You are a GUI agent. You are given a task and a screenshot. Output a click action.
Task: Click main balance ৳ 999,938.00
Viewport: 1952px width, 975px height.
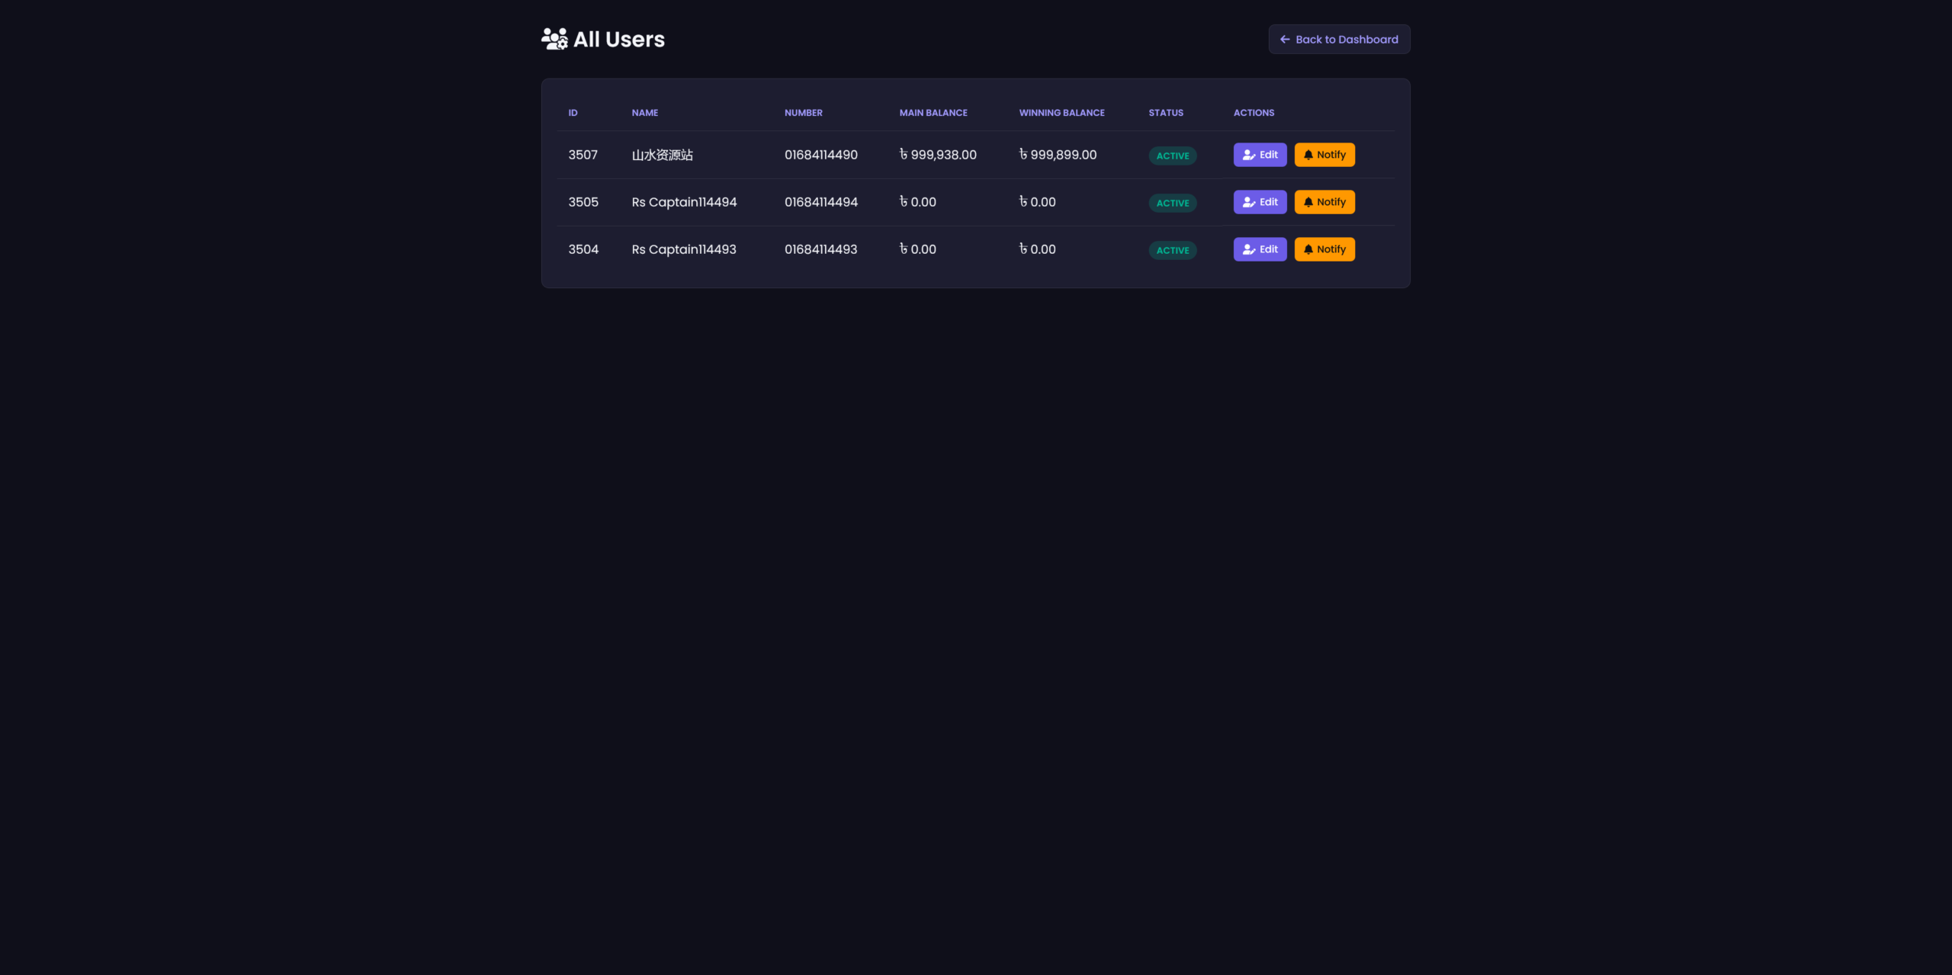[938, 155]
